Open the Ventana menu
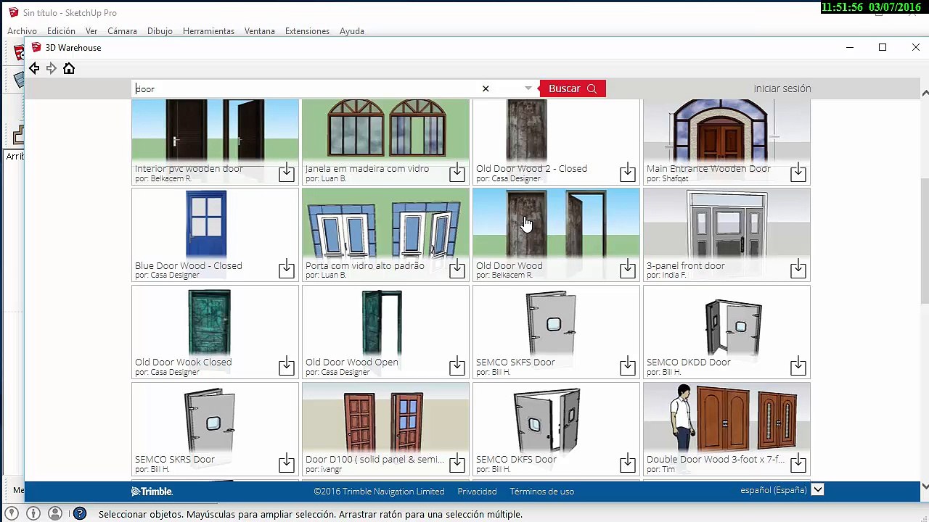 260,31
